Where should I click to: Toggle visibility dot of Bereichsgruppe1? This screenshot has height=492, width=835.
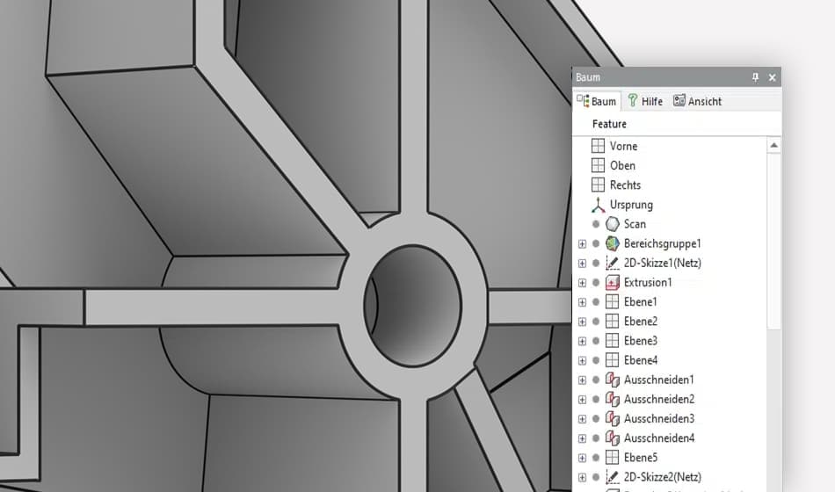596,243
